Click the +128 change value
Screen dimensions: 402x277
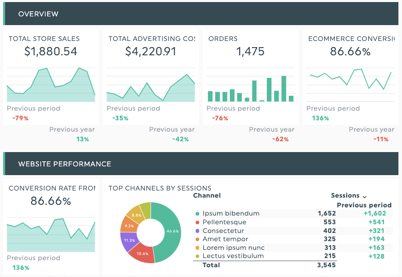376,256
